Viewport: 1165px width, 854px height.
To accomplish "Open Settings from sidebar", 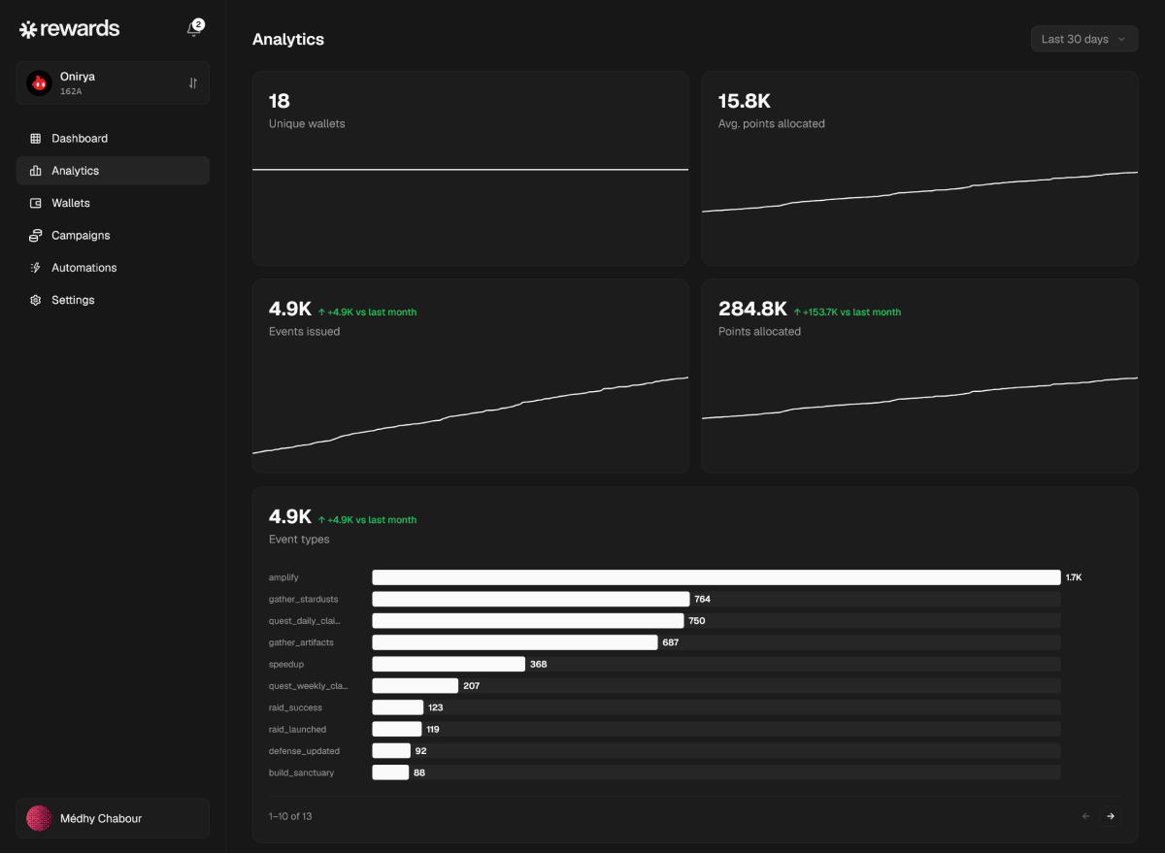I will click(x=113, y=300).
